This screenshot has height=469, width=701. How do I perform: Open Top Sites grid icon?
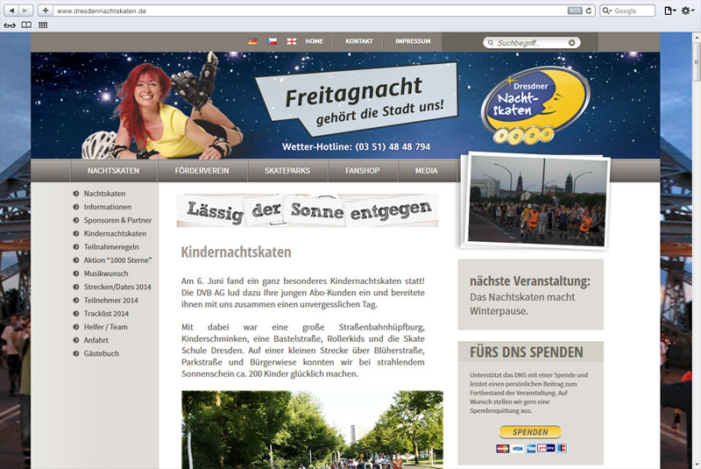tap(43, 25)
